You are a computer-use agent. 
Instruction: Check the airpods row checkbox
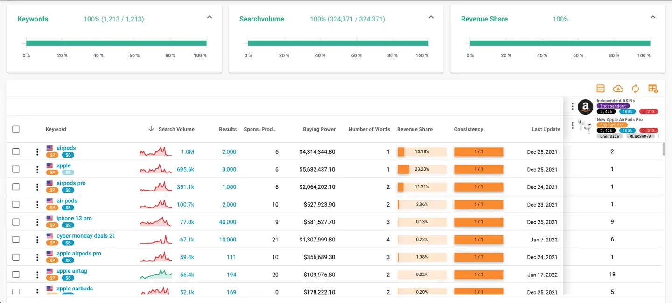[x=16, y=152]
